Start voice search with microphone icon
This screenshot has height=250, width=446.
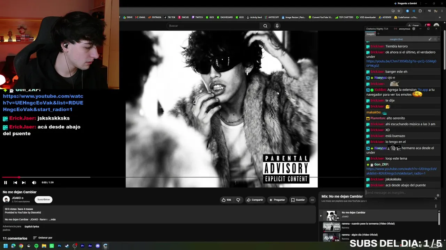[277, 26]
